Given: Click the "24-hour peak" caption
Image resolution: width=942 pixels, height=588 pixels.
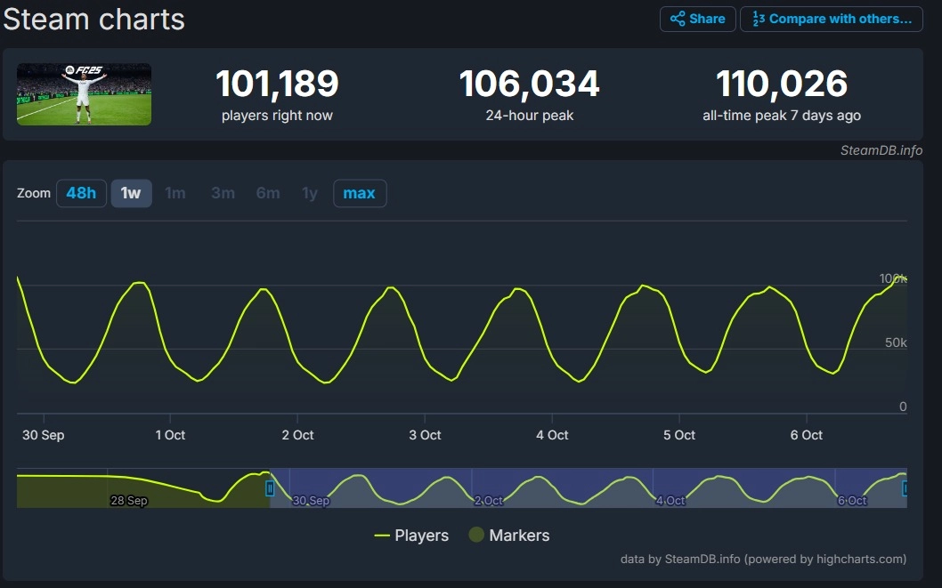Looking at the screenshot, I should pos(529,116).
